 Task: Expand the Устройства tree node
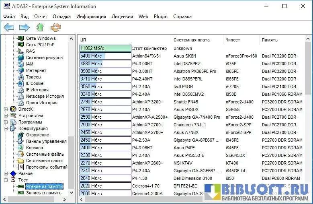[6, 115]
